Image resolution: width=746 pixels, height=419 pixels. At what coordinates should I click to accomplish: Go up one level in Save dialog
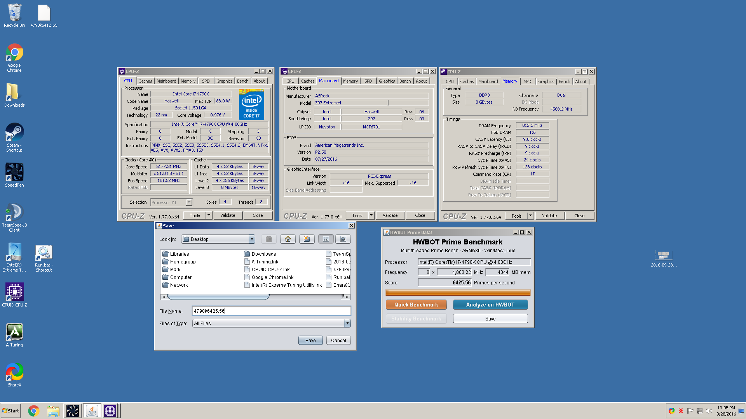(x=268, y=239)
